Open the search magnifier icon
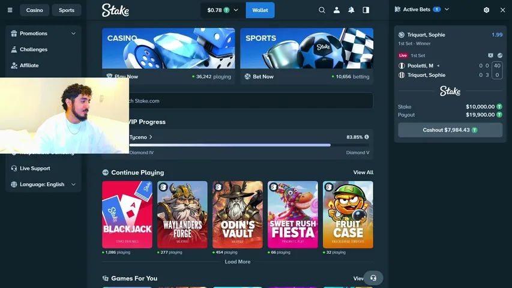Screen dimensions: 512x288 322,10
